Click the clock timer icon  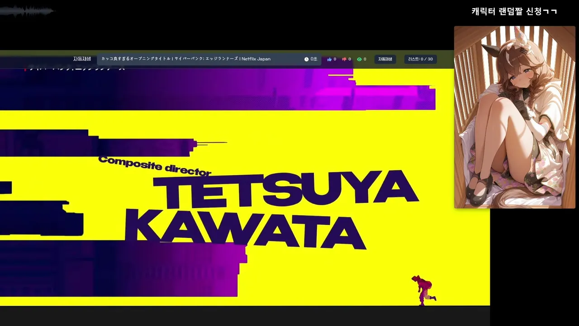(x=306, y=59)
